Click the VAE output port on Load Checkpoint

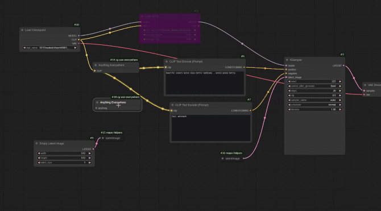[78, 44]
